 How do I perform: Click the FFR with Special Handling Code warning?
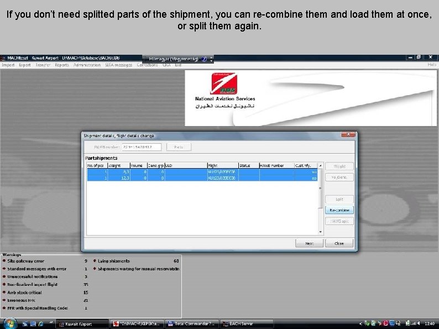coord(38,308)
